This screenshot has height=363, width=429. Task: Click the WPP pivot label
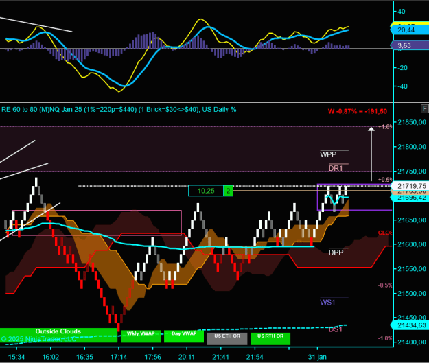pos(328,154)
